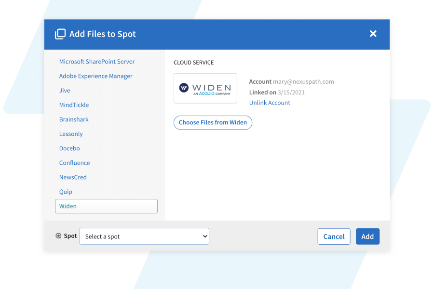Choose Docebo in the service list
The width and height of the screenshot is (434, 289).
tap(69, 148)
